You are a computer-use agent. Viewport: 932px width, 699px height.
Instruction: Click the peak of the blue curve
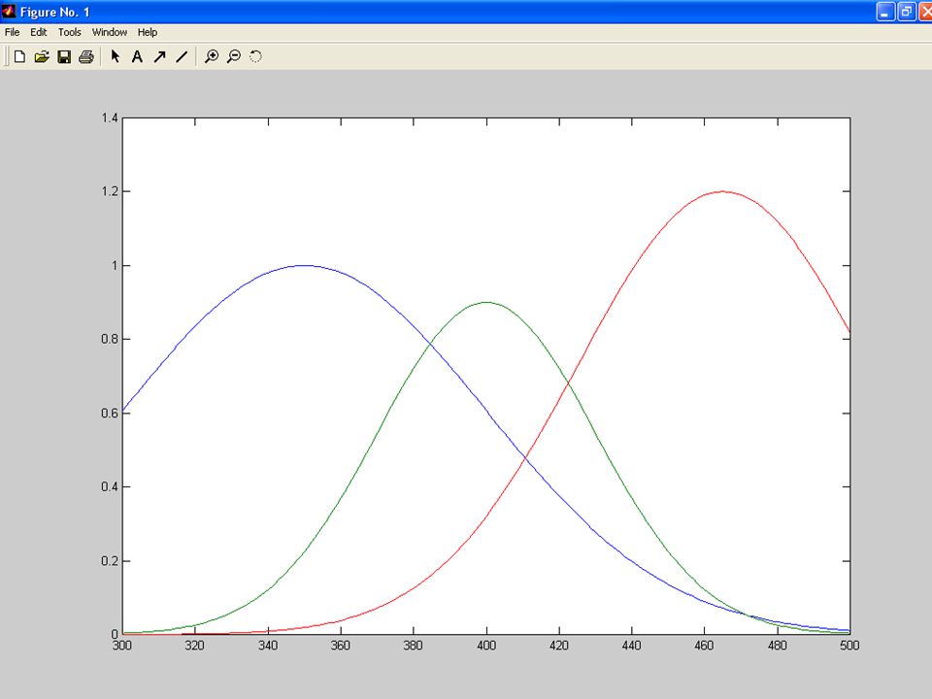(x=304, y=265)
